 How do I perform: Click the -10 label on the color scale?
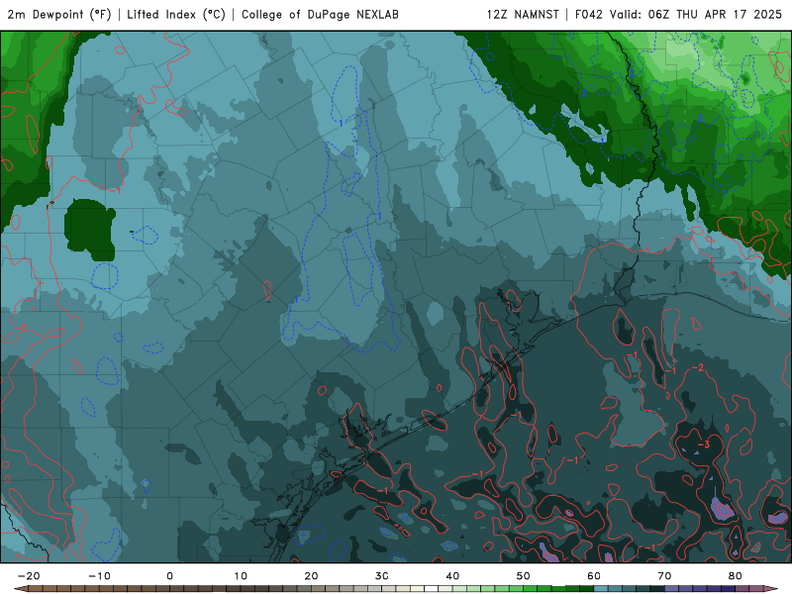pos(99,576)
